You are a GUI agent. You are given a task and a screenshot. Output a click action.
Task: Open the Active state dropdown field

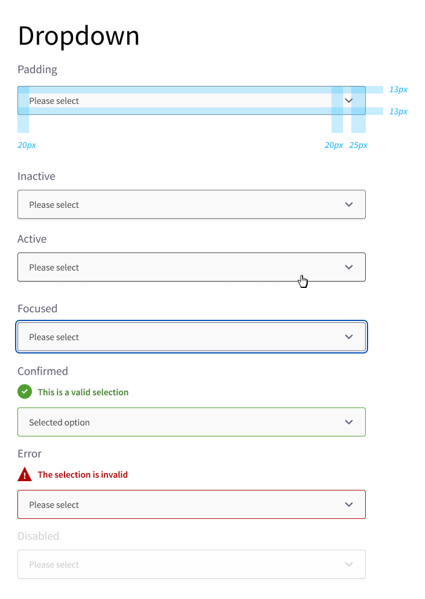(192, 267)
